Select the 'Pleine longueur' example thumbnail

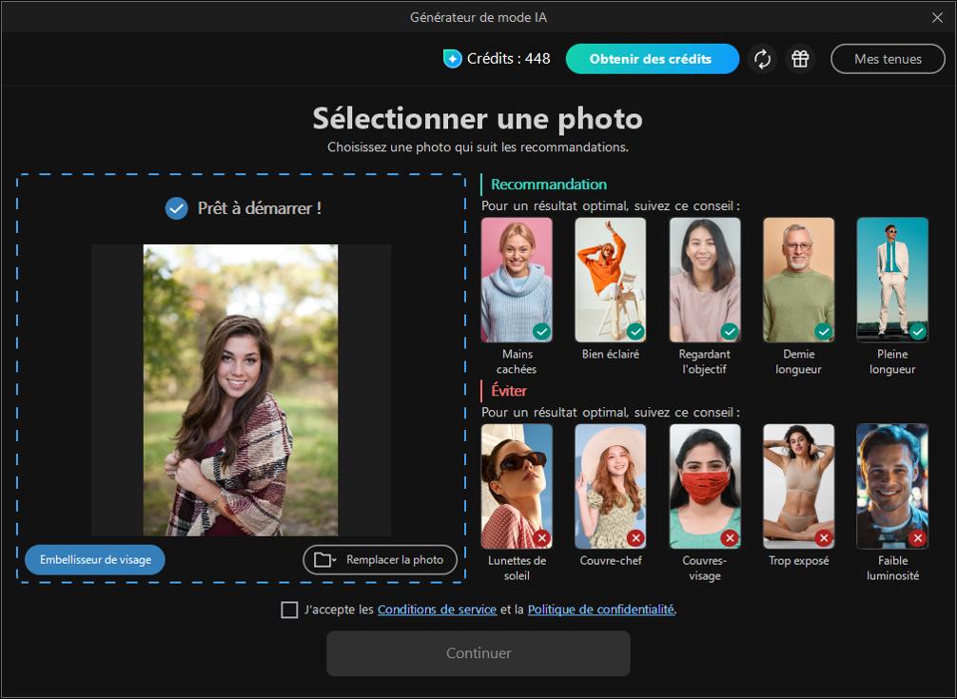(x=892, y=280)
